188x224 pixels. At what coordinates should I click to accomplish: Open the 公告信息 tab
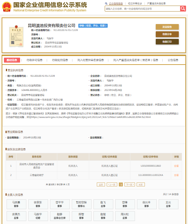pyautogui.click(x=173, y=60)
